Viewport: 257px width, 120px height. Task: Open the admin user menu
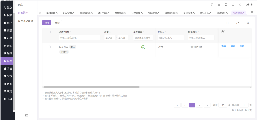(250, 5)
